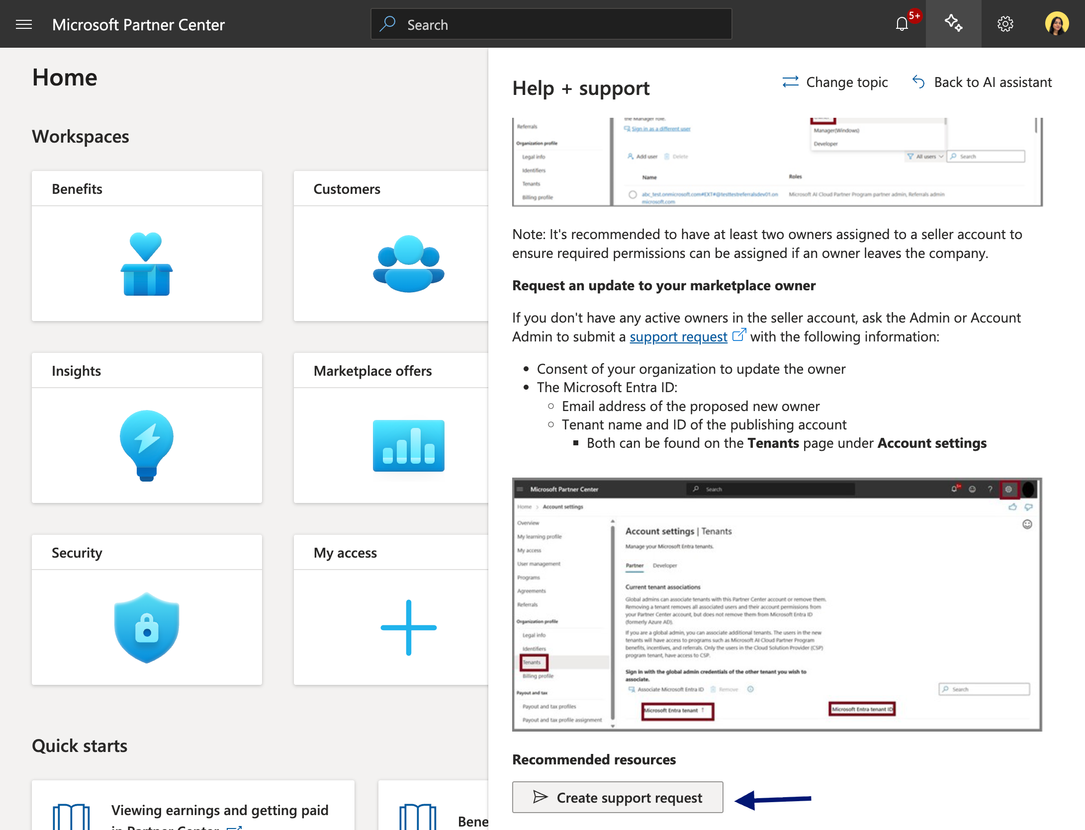Click the My access plus icon
This screenshot has width=1085, height=830.
click(409, 627)
